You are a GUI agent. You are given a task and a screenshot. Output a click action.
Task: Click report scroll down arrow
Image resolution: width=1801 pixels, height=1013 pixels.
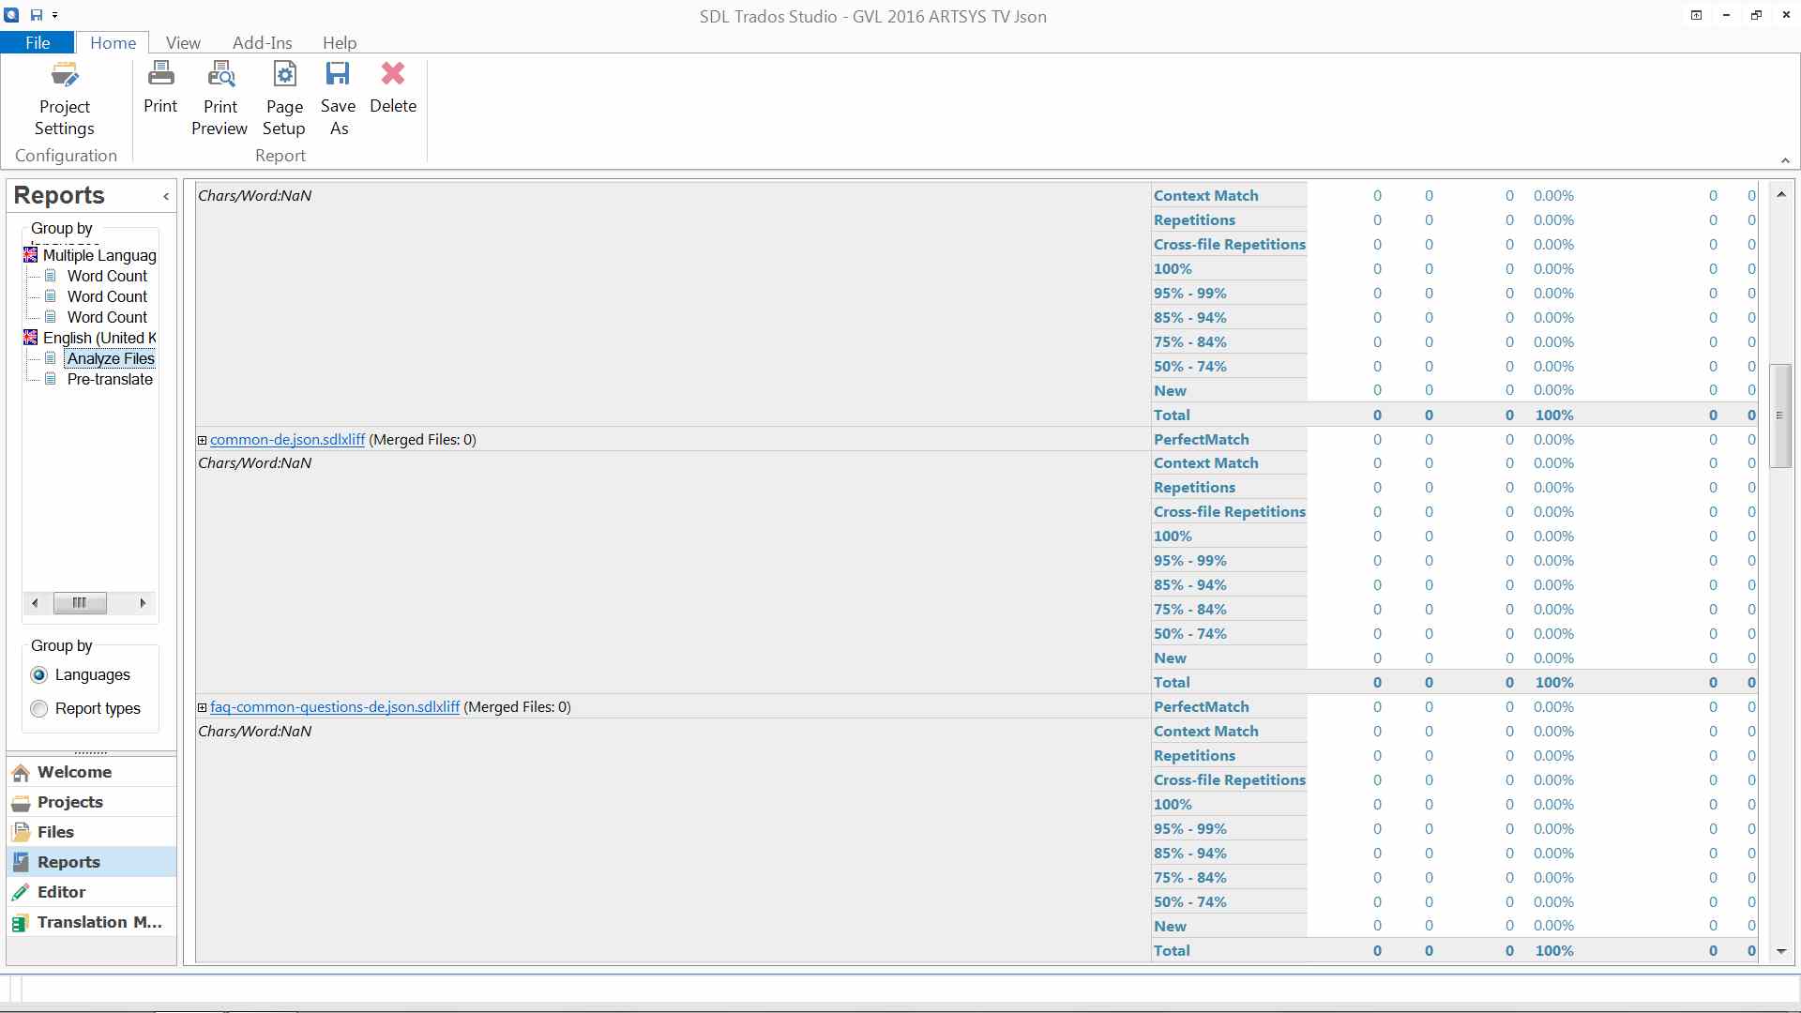(x=1781, y=951)
